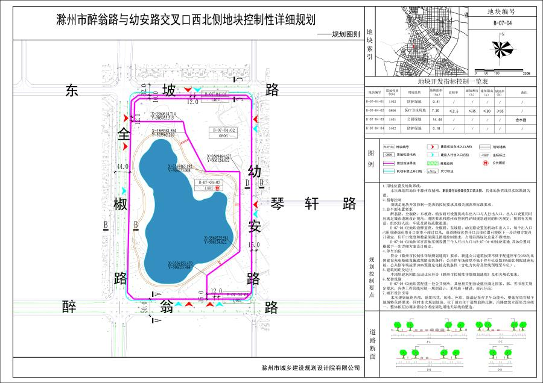This screenshot has height=383, width=543.
Task: Click the company name 滁州市城乡建设规划设计院有限公司
Action: point(311,368)
